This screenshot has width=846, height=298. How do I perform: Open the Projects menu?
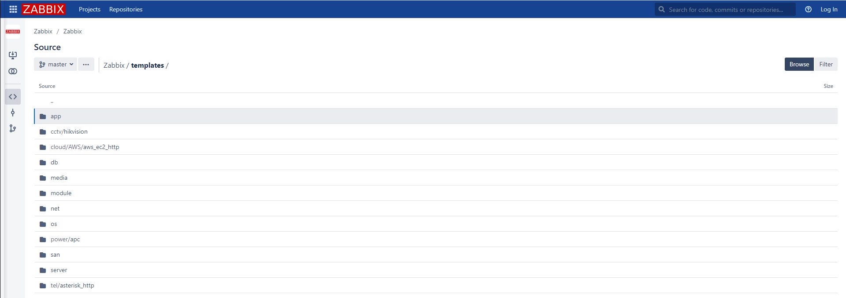point(89,9)
